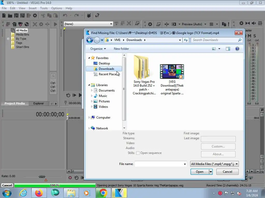Image resolution: width=265 pixels, height=198 pixels.
Task: Expand the Network node in navigation pane
Action: click(89, 128)
